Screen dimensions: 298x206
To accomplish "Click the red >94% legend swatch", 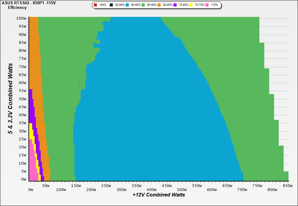I will click(x=95, y=5).
